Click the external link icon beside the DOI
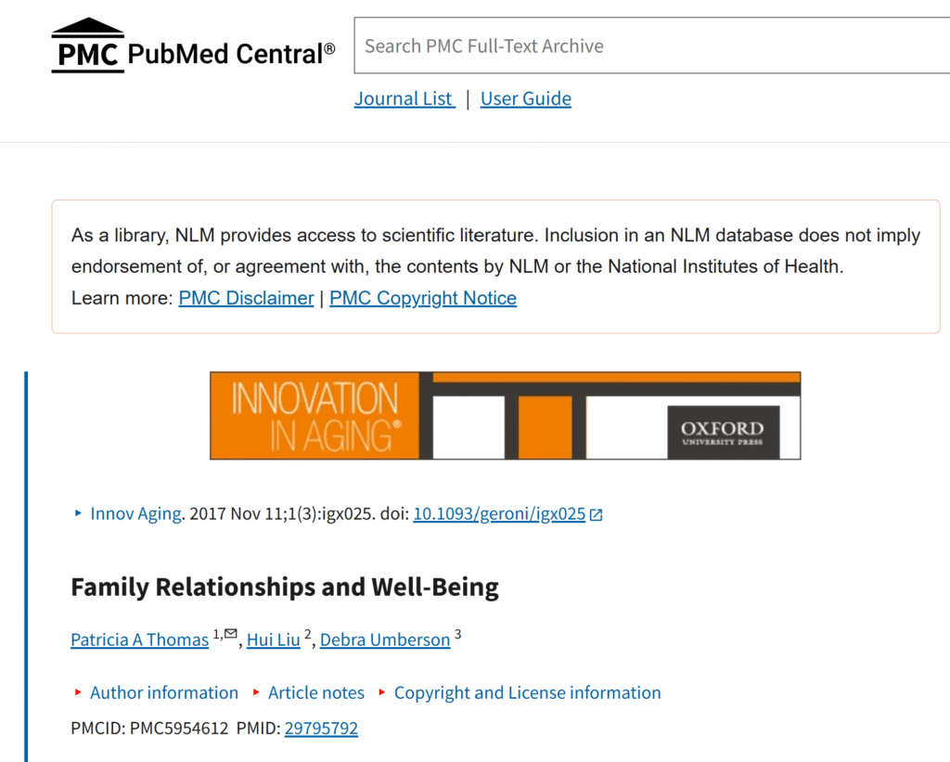This screenshot has width=950, height=762. (597, 514)
